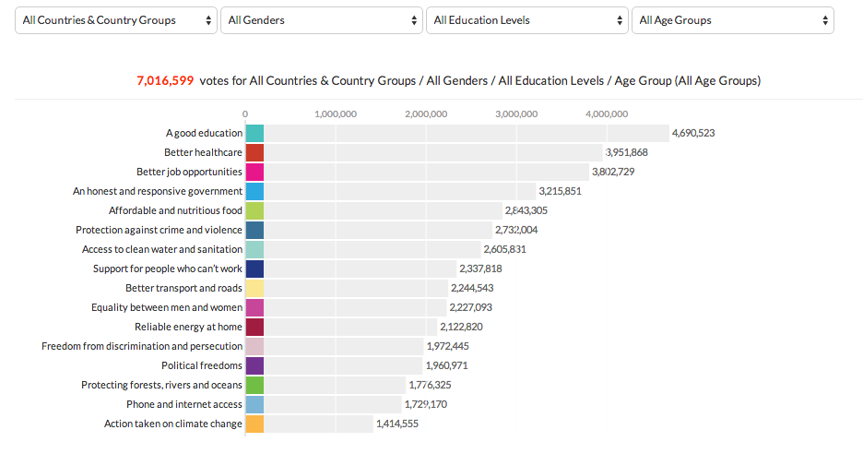Select the dark blue Support for people swatch
The width and height of the screenshot is (863, 454).
pos(255,269)
